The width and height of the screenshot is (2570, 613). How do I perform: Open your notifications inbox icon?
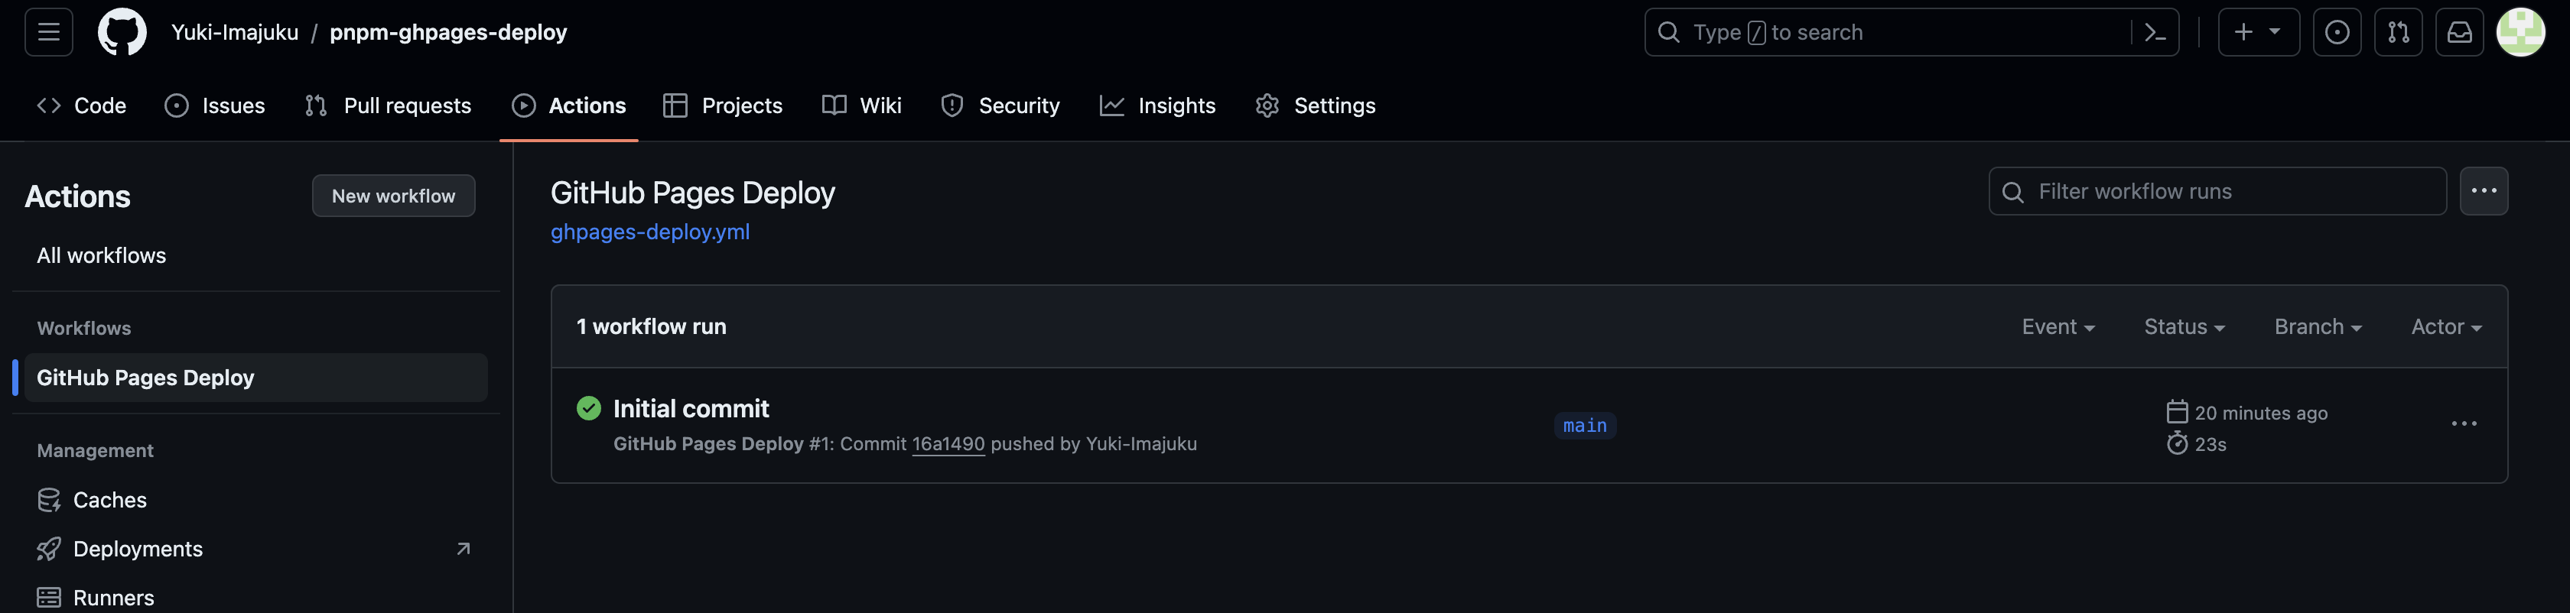[x=2461, y=32]
